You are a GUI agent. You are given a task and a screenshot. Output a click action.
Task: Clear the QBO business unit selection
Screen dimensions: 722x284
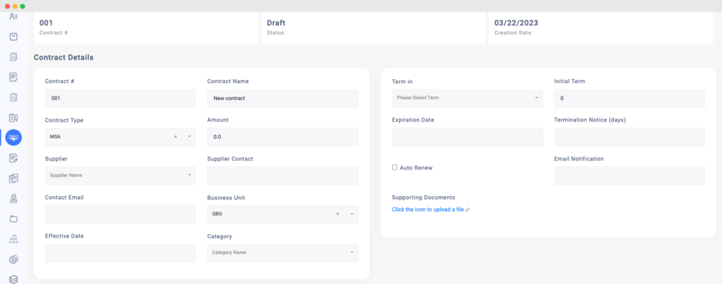[x=338, y=214]
